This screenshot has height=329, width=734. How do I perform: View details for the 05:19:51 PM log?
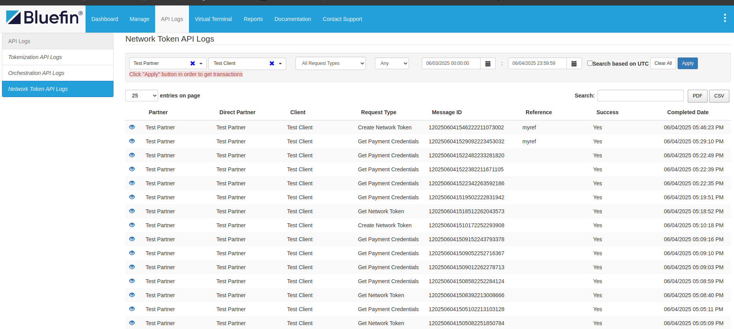point(132,197)
